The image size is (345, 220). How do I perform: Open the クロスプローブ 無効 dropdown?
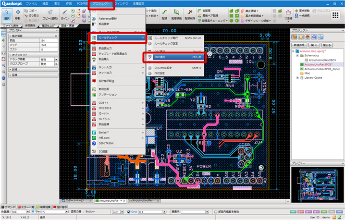(x=56, y=64)
